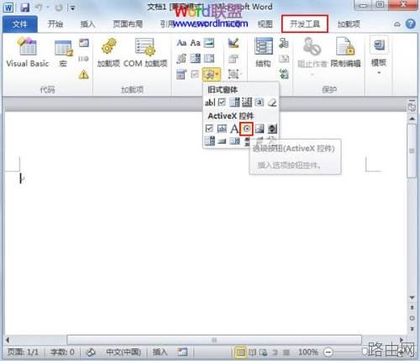Insert a Plain Text content control
The width and height of the screenshot is (420, 361).
point(195,43)
